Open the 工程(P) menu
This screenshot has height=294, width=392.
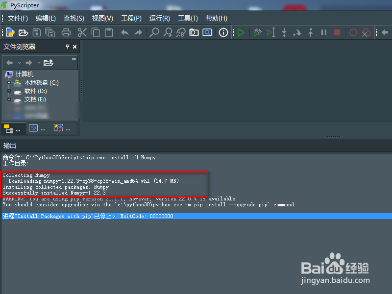coord(131,18)
